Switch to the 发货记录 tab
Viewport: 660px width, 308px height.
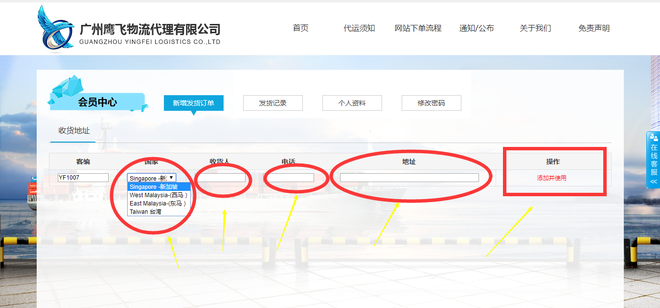(273, 103)
